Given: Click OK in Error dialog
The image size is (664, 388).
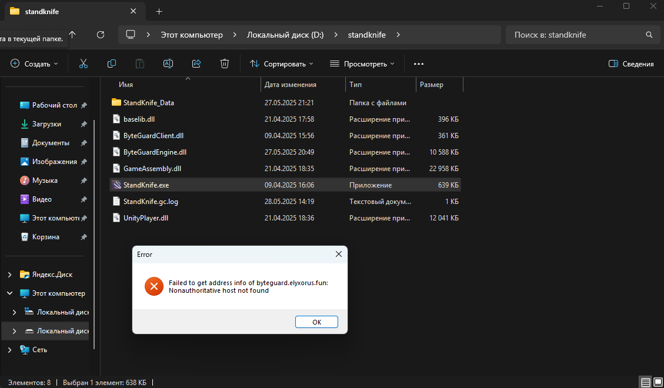Looking at the screenshot, I should pos(317,322).
